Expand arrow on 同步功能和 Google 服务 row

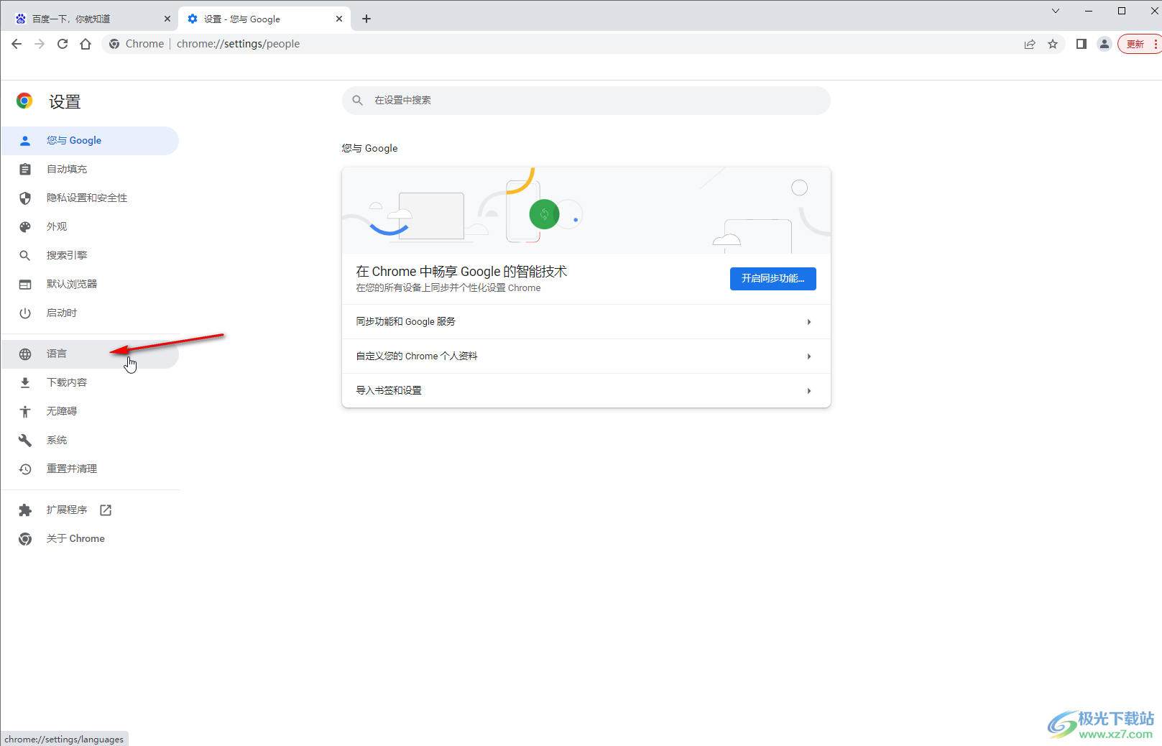pos(809,322)
